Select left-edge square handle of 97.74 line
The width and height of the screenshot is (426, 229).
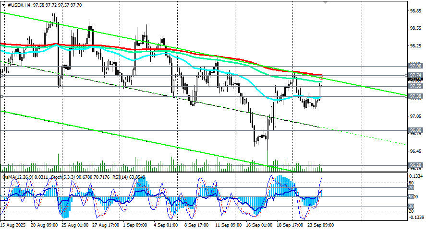pos(2,76)
